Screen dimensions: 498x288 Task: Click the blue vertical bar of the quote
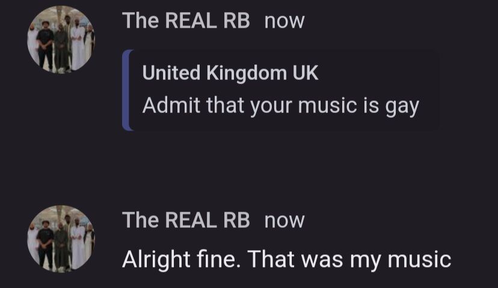click(x=126, y=90)
